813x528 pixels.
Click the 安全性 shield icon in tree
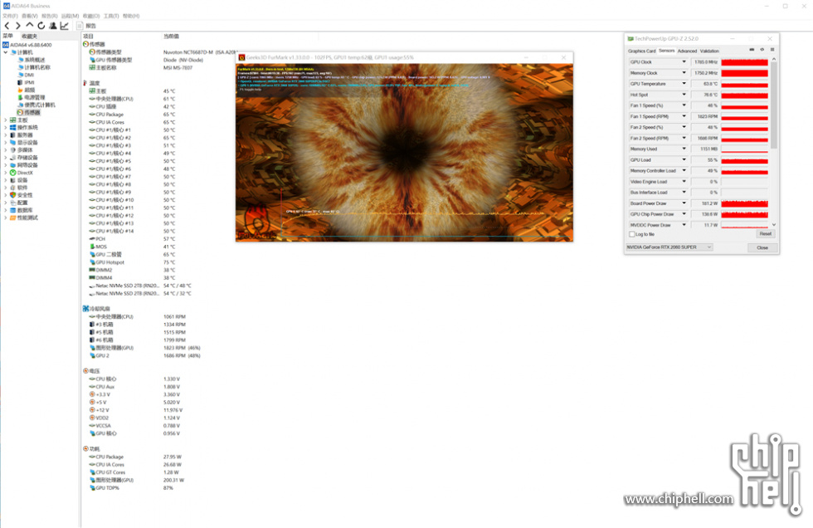click(13, 195)
